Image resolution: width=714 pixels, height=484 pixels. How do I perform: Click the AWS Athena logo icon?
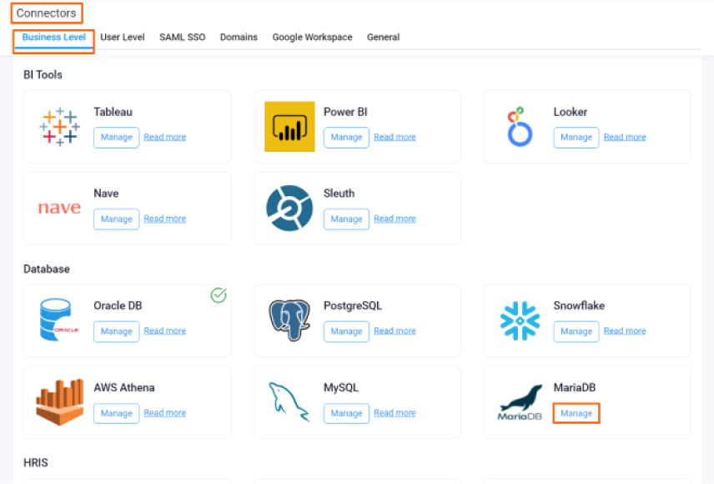point(60,402)
